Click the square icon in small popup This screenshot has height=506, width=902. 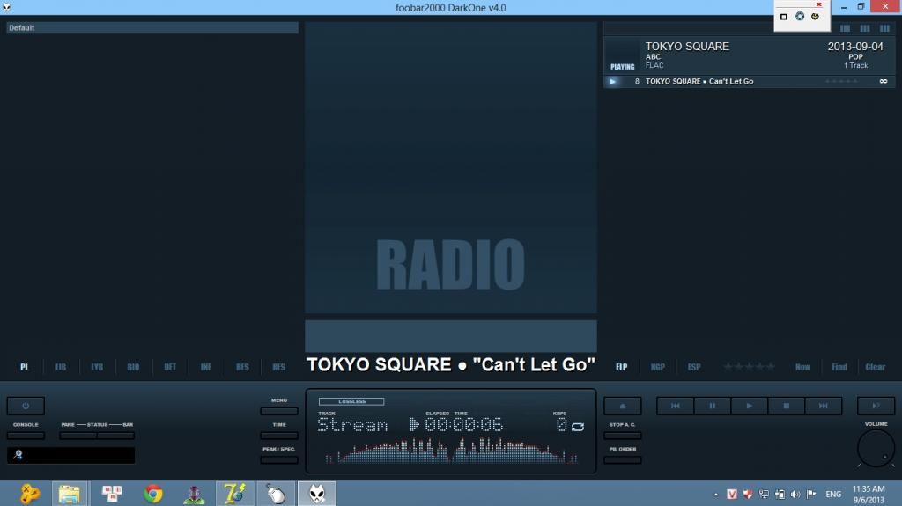click(x=783, y=17)
